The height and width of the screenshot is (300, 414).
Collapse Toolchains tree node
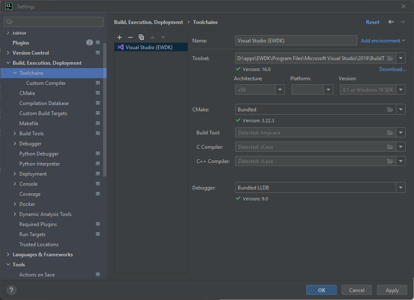coord(15,73)
